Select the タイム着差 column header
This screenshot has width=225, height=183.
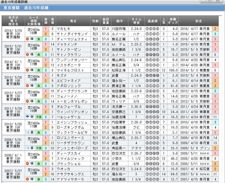coord(136,21)
